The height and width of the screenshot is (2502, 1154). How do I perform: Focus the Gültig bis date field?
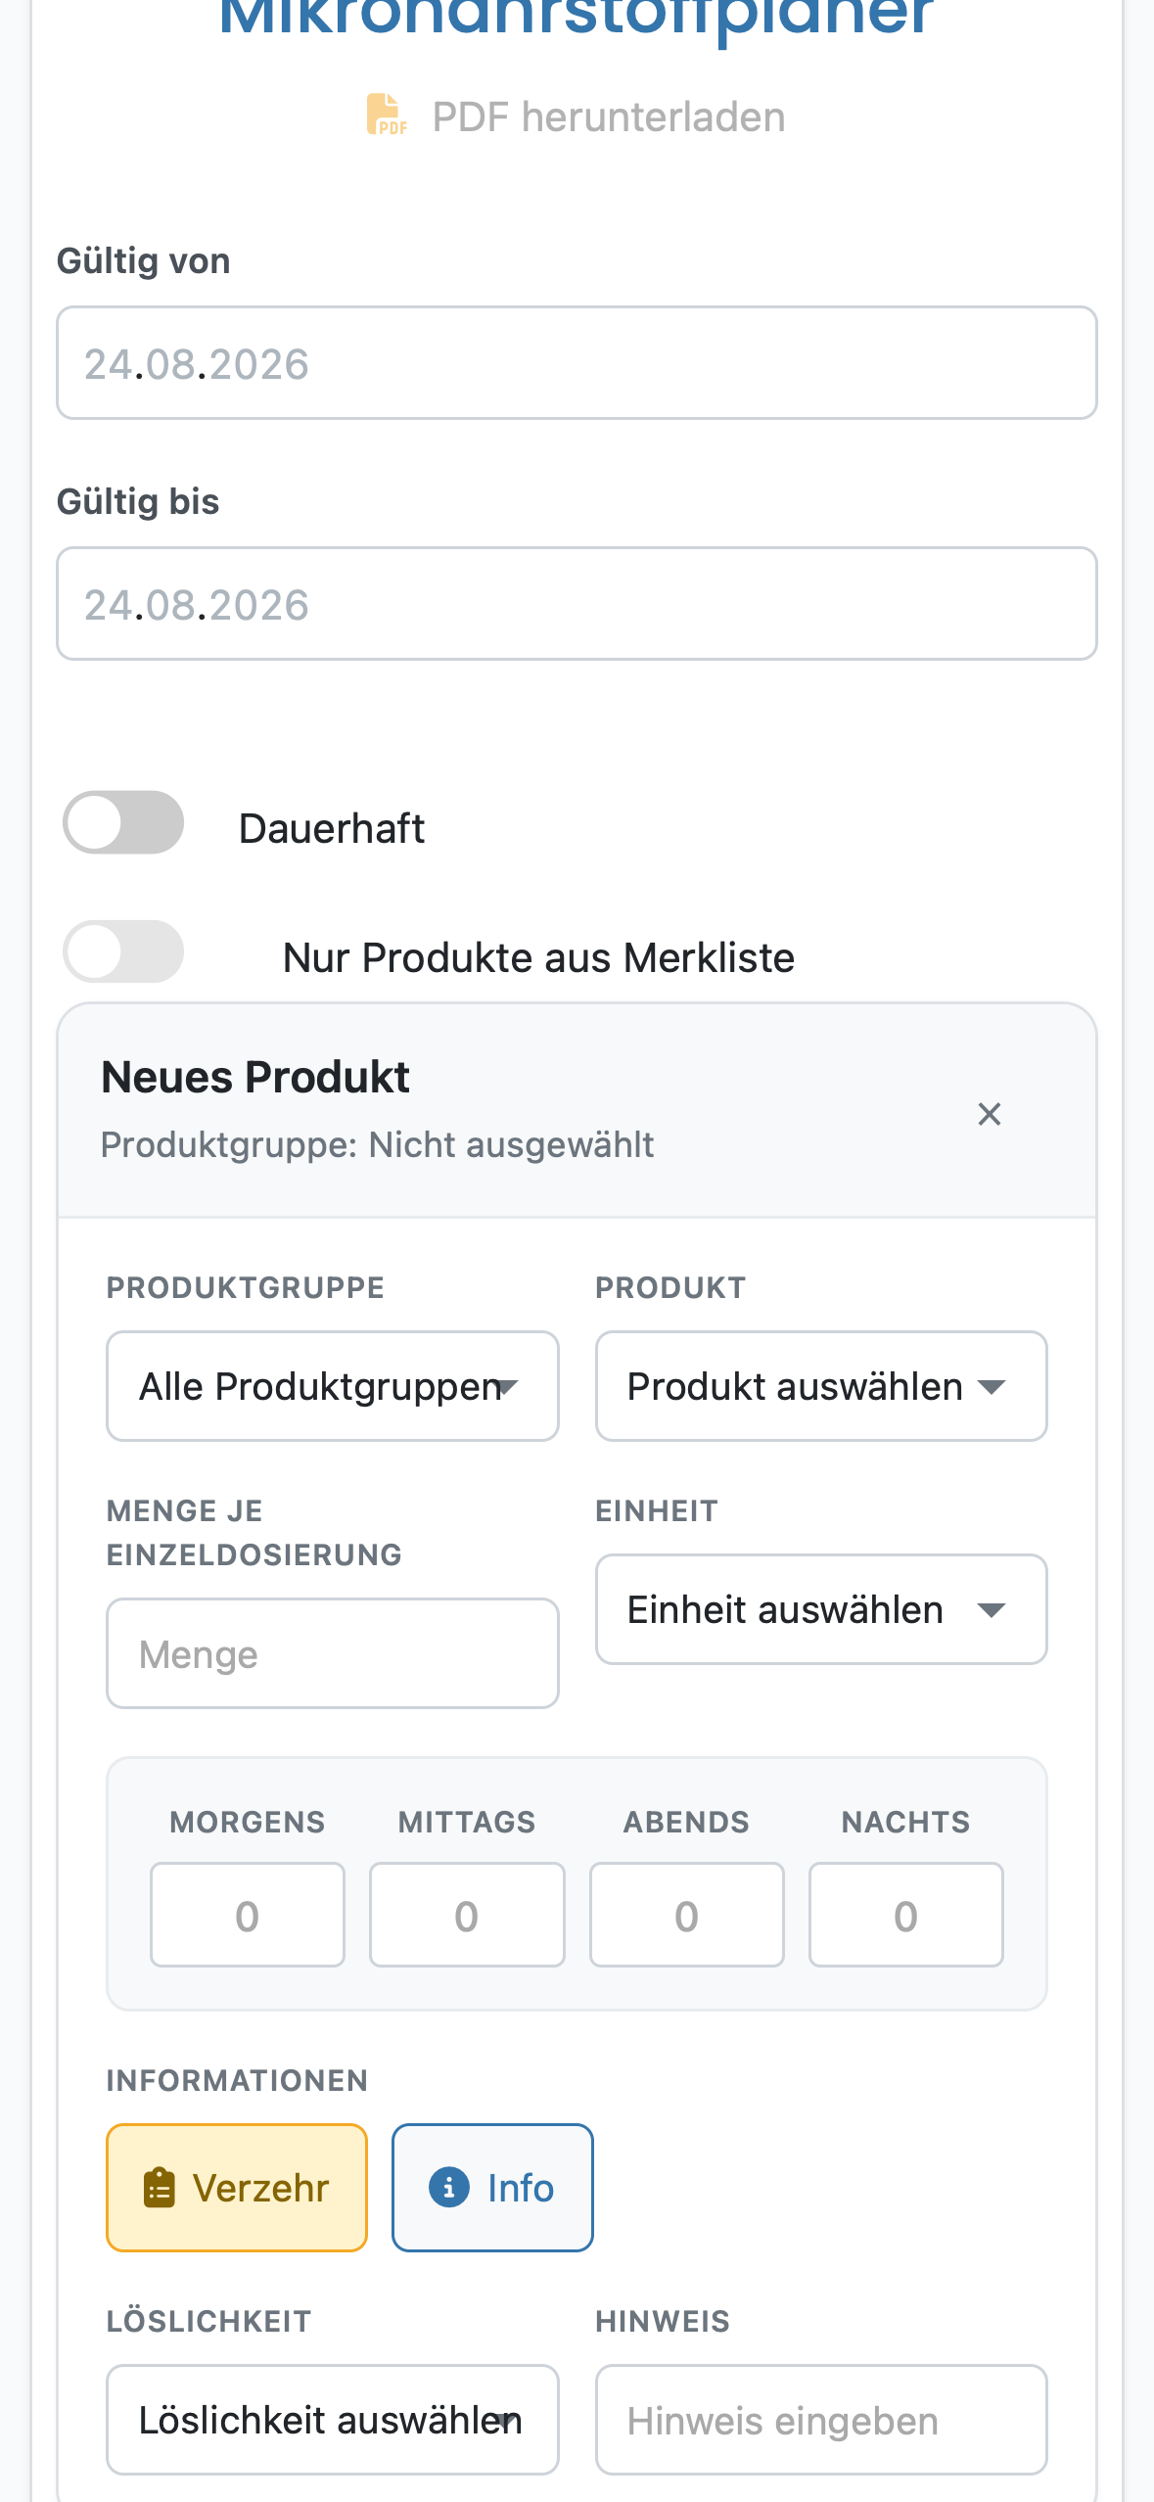(577, 604)
